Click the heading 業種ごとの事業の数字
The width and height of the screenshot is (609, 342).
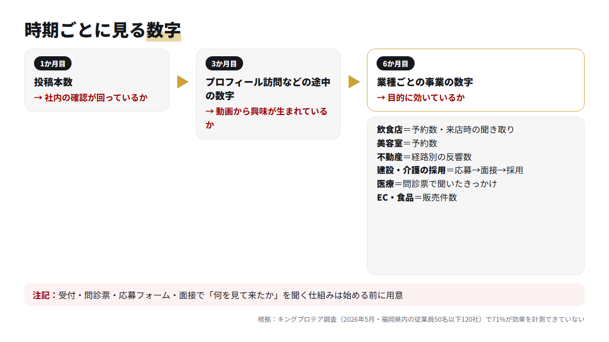425,82
